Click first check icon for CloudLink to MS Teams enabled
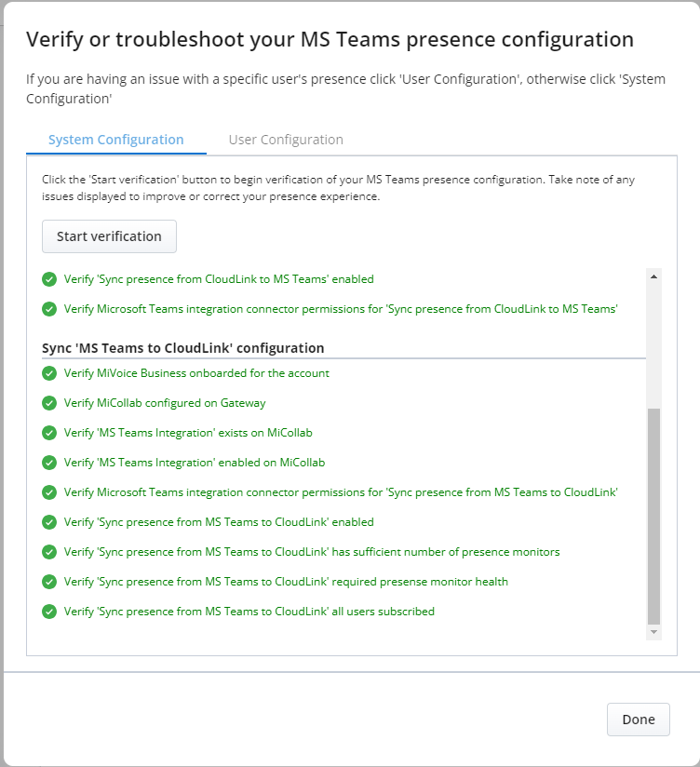Image resolution: width=700 pixels, height=767 pixels. tap(49, 279)
